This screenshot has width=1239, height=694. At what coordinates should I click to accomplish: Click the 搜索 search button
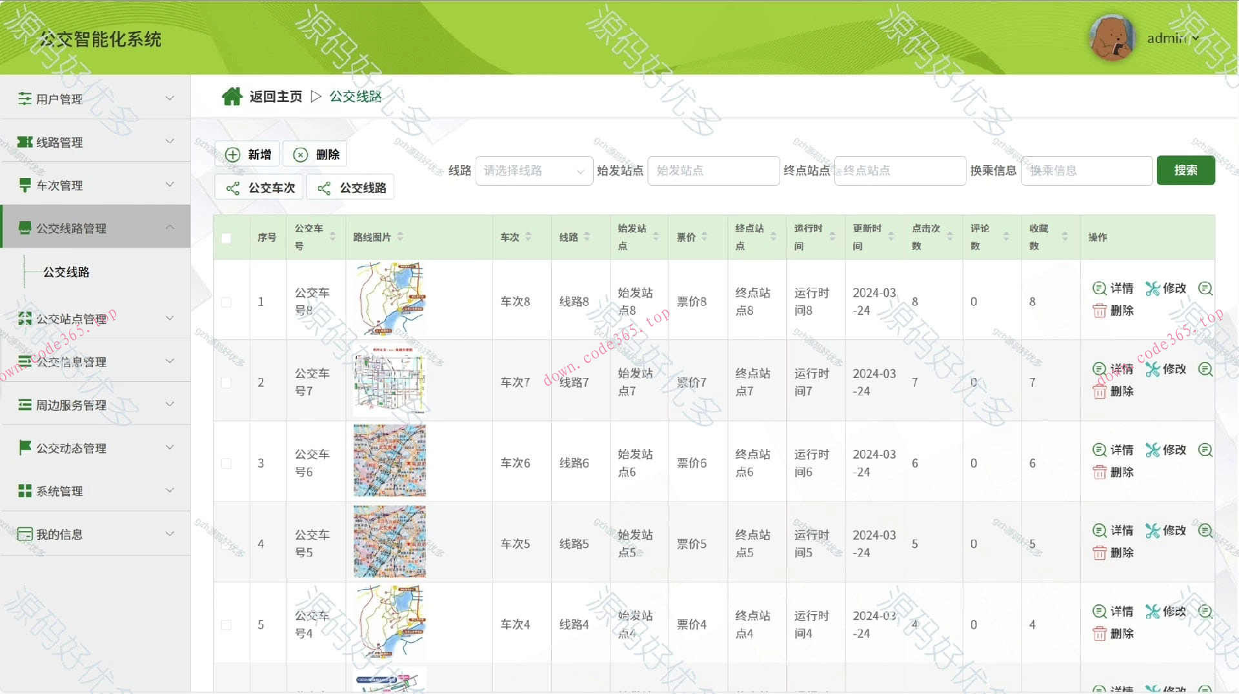pyautogui.click(x=1186, y=170)
